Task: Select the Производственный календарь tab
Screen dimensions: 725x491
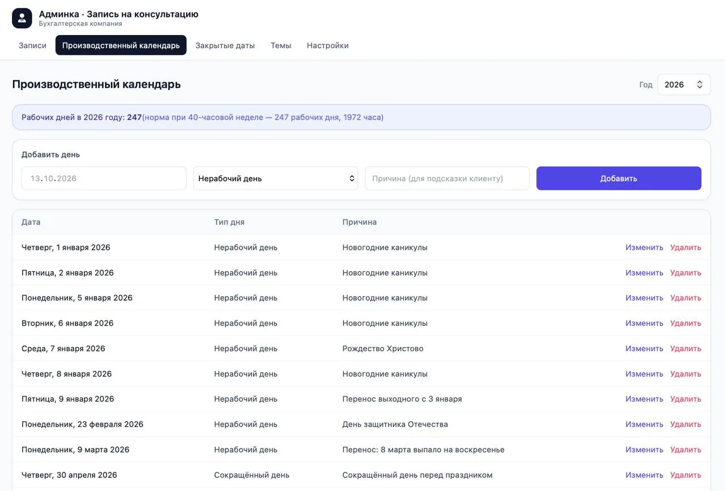Action: (x=121, y=45)
